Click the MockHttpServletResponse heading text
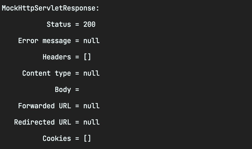 [x=50, y=8]
